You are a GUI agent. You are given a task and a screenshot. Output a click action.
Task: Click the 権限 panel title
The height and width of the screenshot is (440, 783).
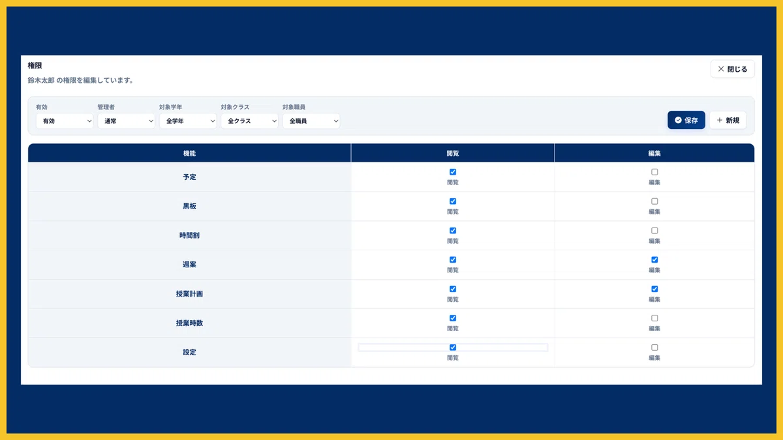[x=35, y=66]
